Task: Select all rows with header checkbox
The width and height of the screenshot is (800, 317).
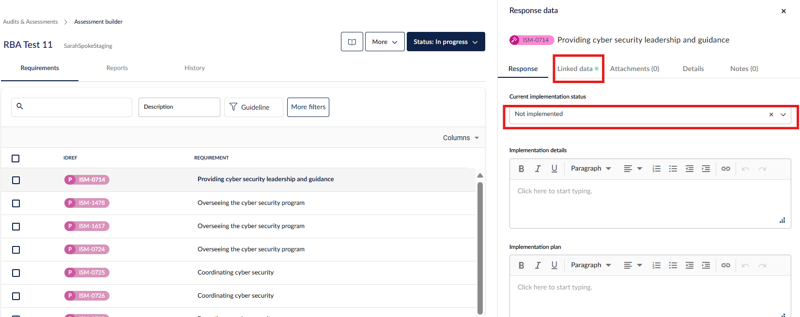Action: (15, 158)
